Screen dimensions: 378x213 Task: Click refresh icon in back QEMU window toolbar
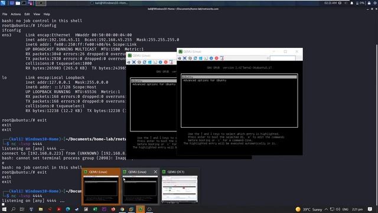pyautogui.click(x=144, y=62)
